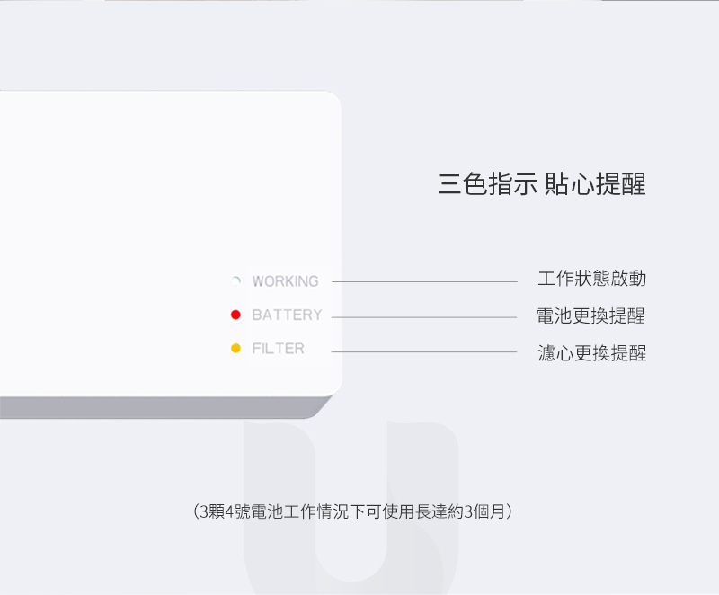This screenshot has height=595, width=719.
Task: Click the yellow FILTER indicator light
Action: (235, 348)
